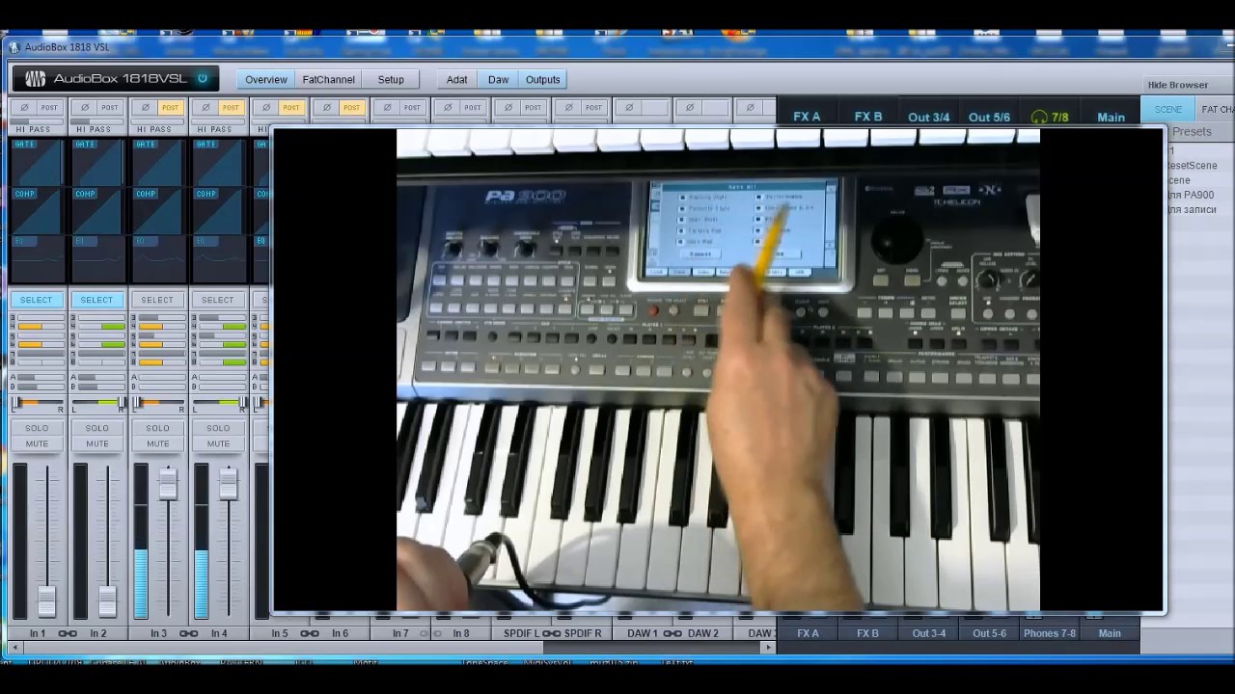
Task: Mute channel In 1
Action: 37,444
